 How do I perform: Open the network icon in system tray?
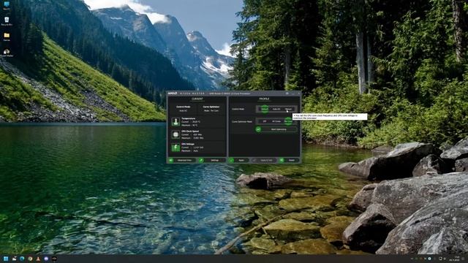coord(440,259)
